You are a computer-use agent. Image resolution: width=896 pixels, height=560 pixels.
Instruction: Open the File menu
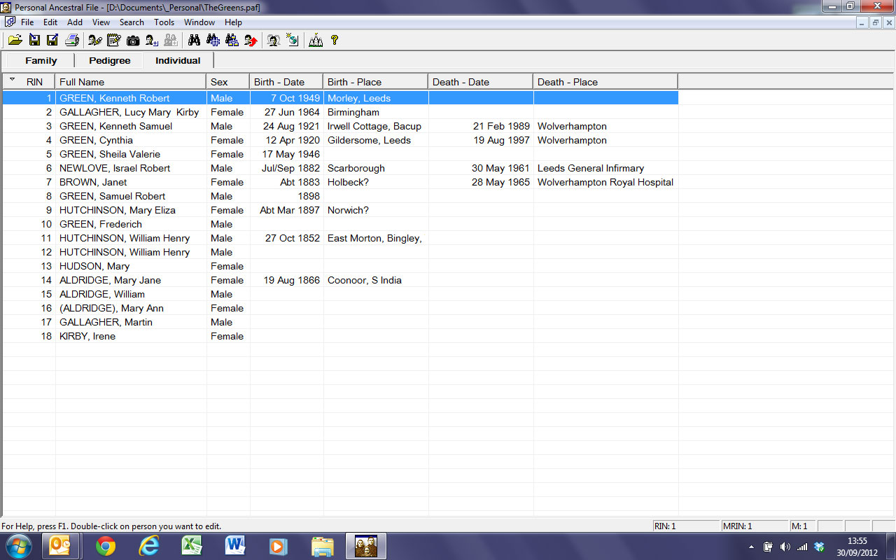coord(27,22)
